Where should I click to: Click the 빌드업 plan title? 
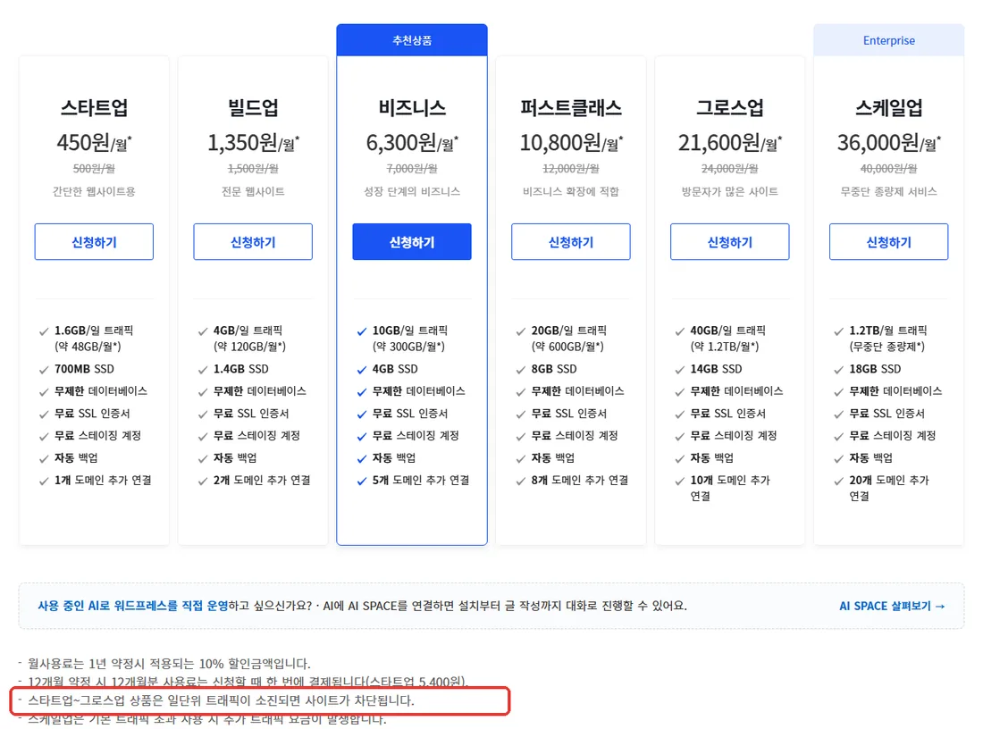(x=253, y=108)
